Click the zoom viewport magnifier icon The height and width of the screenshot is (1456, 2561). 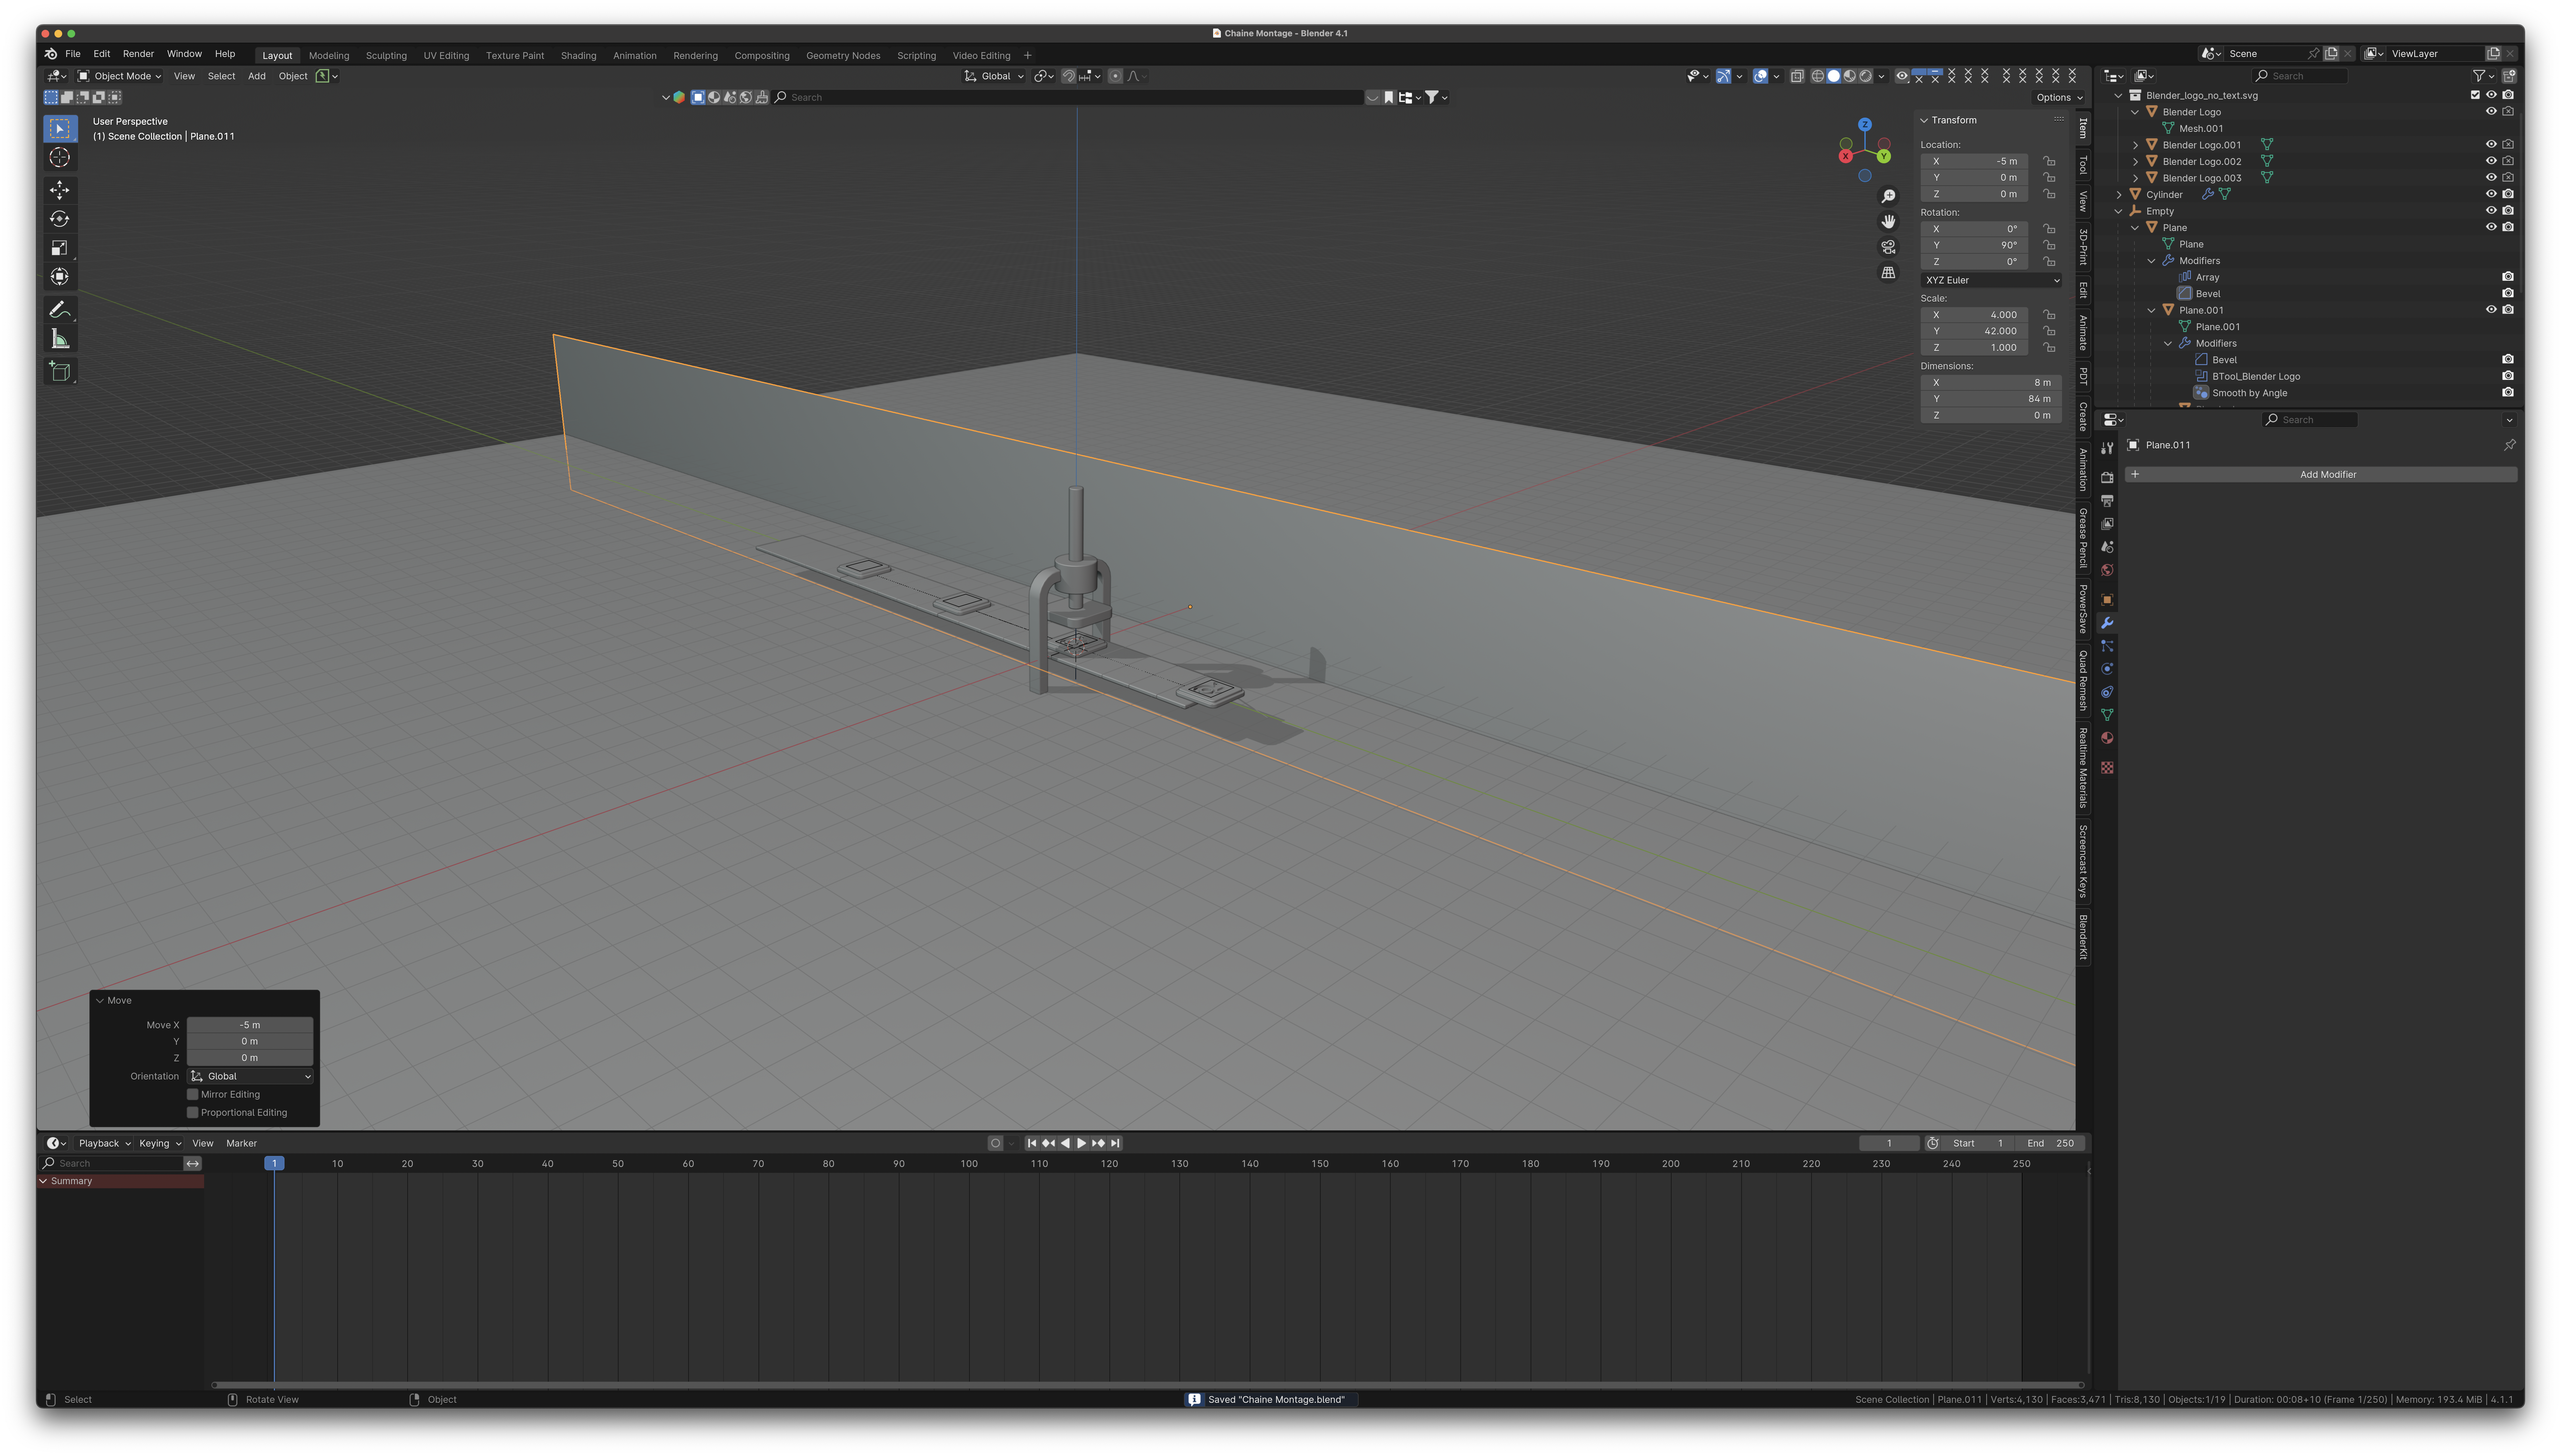point(1888,196)
